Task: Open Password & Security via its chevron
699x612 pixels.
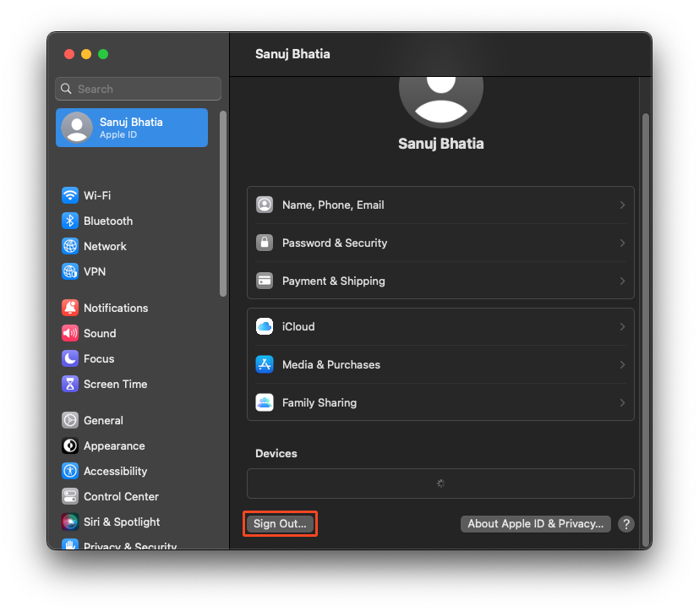Action: [x=623, y=243]
